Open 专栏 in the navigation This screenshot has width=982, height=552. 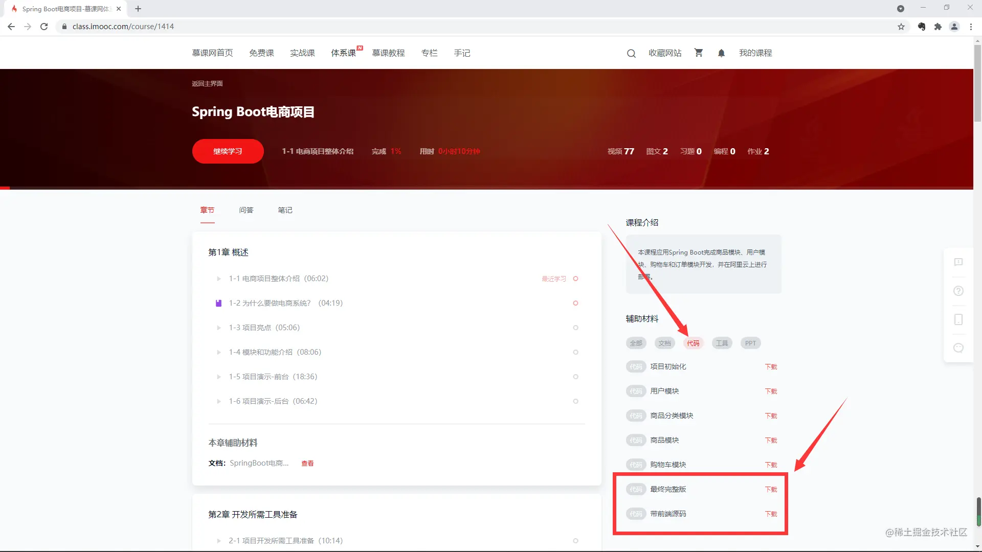coord(429,53)
